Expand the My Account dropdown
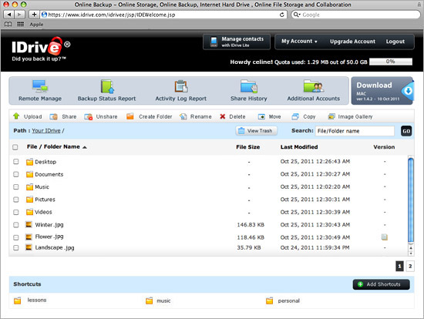The image size is (424, 319). [x=299, y=42]
